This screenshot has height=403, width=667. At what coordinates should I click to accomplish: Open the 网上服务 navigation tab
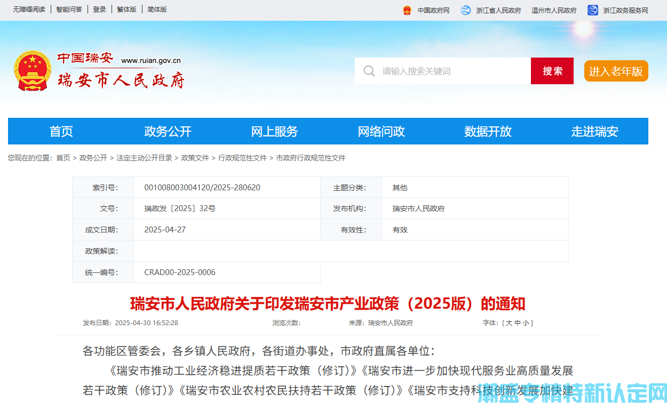coord(275,131)
